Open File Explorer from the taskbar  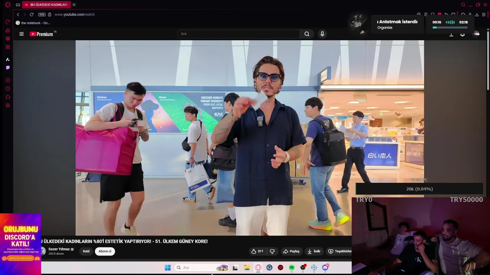pos(247,268)
